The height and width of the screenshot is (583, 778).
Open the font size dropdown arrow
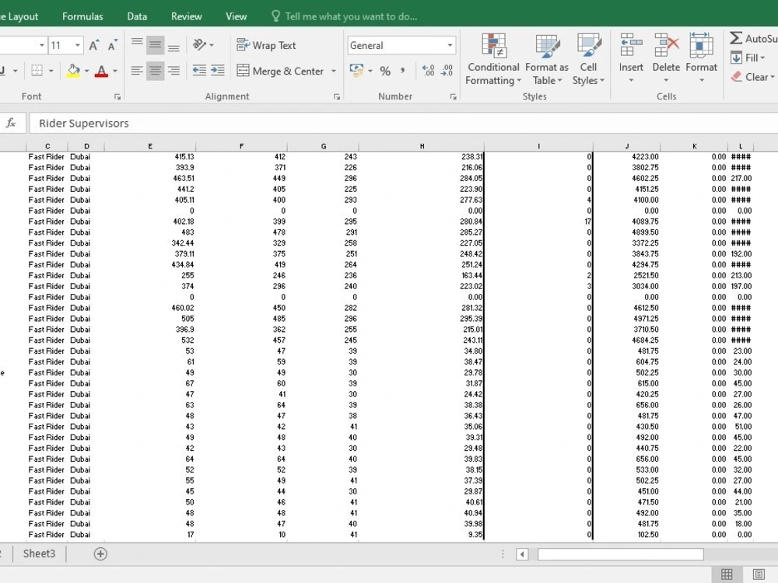coord(77,46)
